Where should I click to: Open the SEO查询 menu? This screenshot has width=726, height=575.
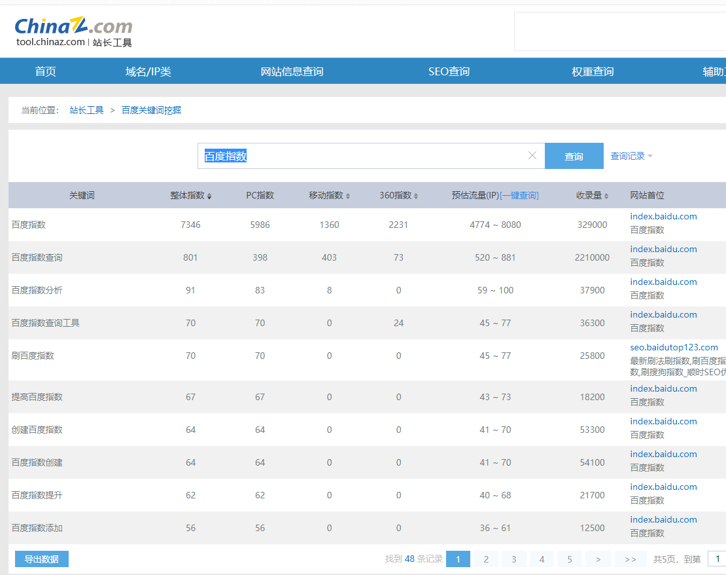pyautogui.click(x=449, y=71)
